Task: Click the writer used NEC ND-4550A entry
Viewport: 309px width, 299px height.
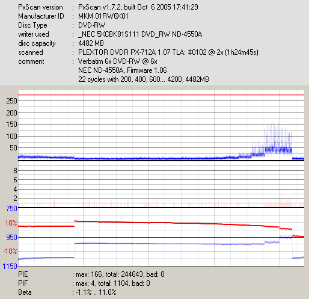Action: pos(140,34)
